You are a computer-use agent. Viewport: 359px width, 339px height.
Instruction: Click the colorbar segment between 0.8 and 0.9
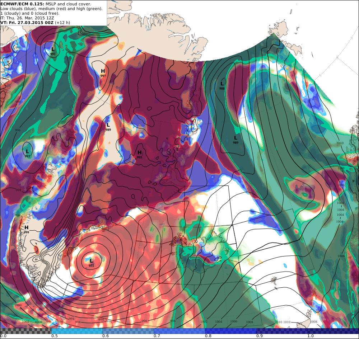pos(231,331)
